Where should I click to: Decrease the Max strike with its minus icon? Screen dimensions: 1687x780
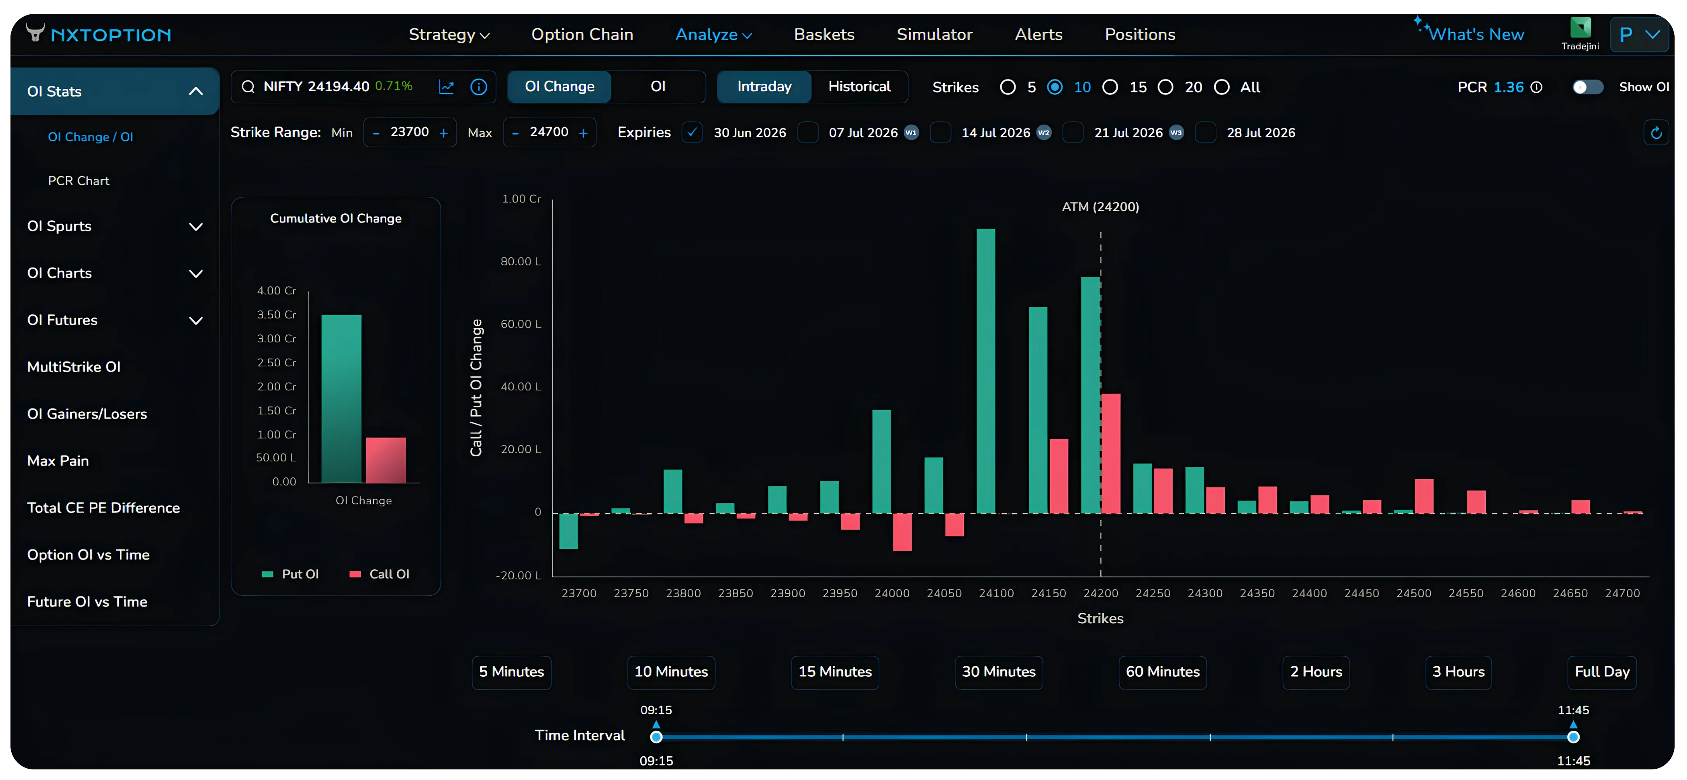pos(516,133)
